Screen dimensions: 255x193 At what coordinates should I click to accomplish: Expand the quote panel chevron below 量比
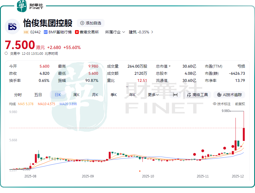pyautogui.click(x=127, y=87)
